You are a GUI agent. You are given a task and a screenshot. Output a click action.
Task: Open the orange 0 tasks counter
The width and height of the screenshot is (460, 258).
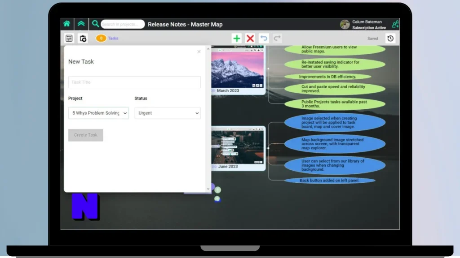click(x=101, y=39)
